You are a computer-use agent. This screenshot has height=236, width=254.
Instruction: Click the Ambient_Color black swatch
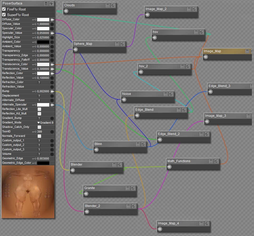coord(43,42)
